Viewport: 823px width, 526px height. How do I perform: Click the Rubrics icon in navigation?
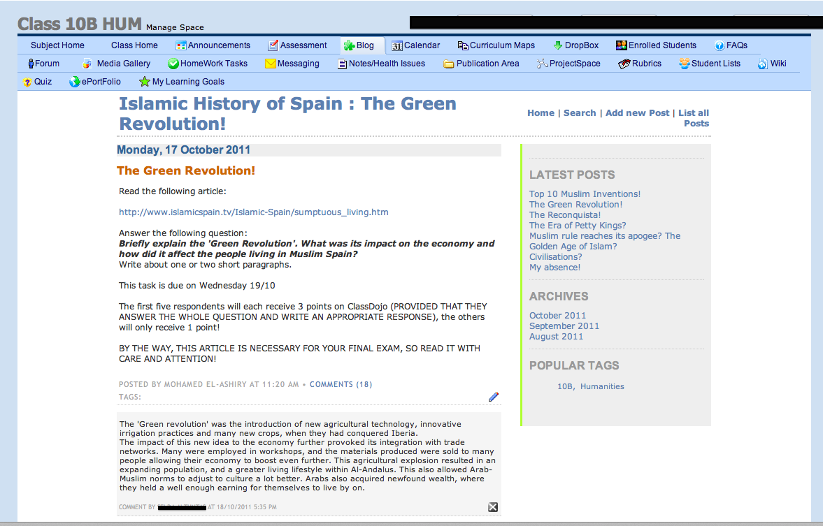click(x=624, y=64)
